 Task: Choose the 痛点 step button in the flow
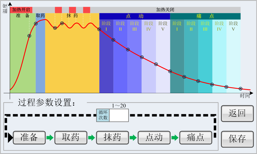click(196, 138)
